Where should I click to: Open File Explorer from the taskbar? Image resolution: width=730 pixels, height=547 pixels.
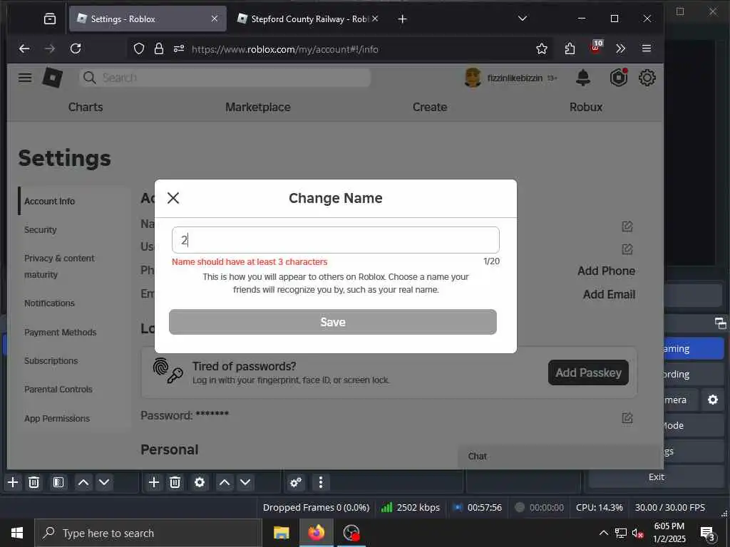[281, 533]
